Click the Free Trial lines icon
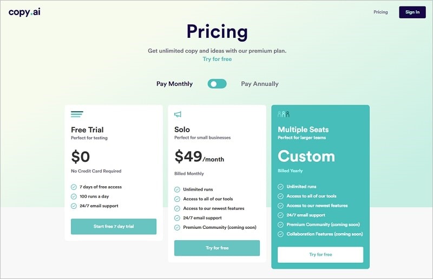Viewport: 433px width, 279px height. click(77, 114)
